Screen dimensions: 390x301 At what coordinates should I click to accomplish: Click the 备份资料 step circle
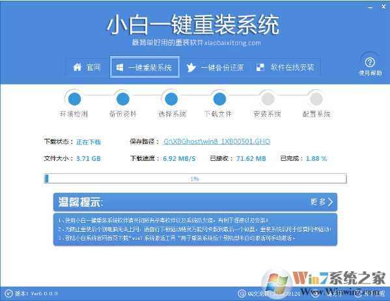click(x=122, y=99)
